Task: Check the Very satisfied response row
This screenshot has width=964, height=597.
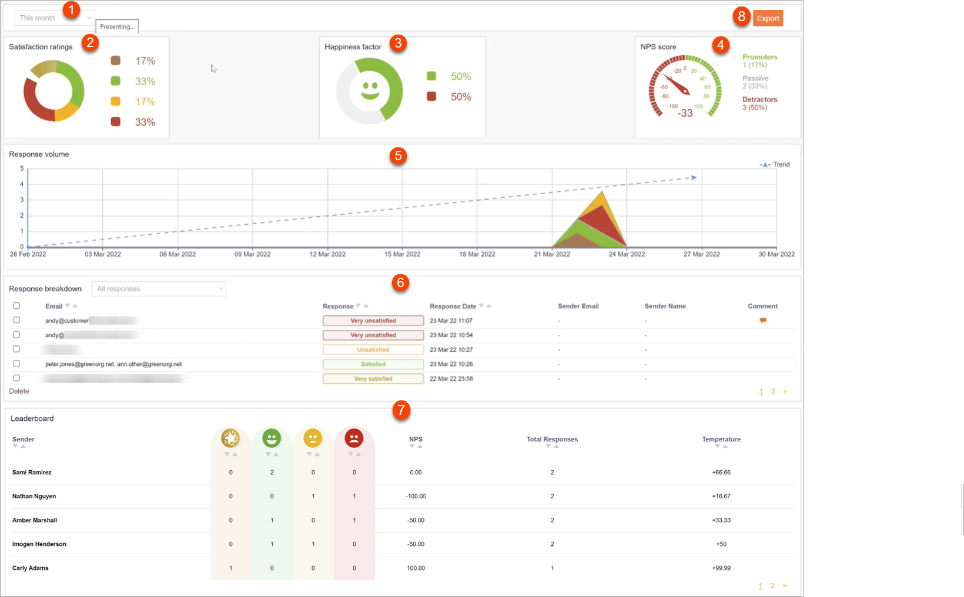Action: 16,378
